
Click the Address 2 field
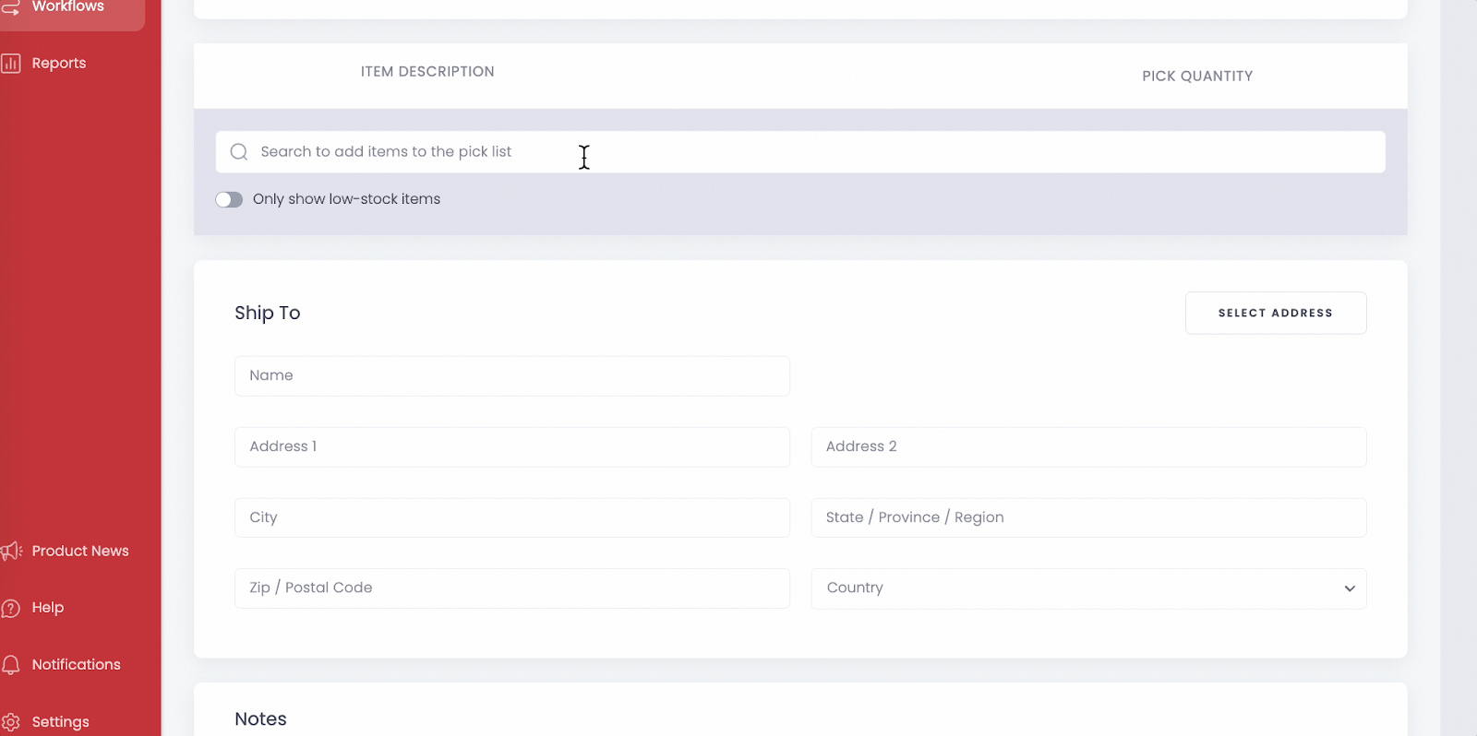pos(1088,446)
